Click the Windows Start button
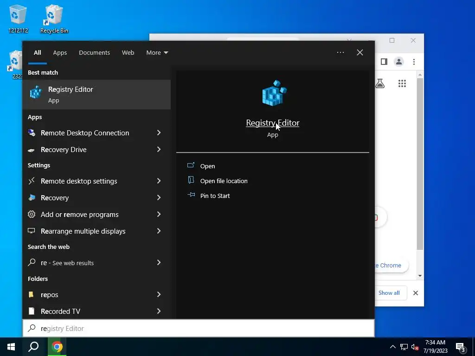 point(11,347)
